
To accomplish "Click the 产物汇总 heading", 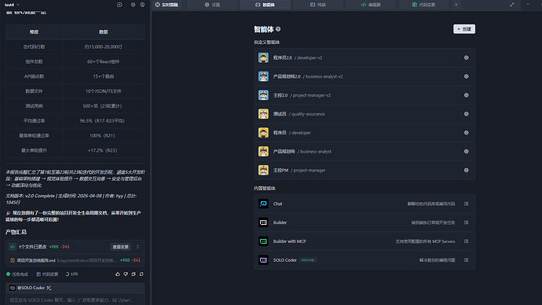I will pyautogui.click(x=16, y=232).
